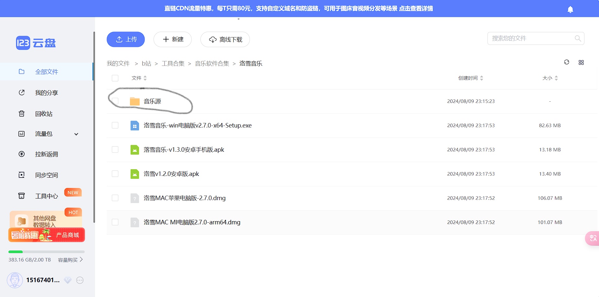Click file name 洛雪MAC苹果电脑版-2.7.0.dmg
The width and height of the screenshot is (599, 297).
click(185, 198)
